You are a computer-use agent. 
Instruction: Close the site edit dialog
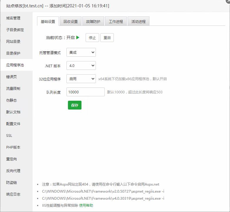[228, 1]
